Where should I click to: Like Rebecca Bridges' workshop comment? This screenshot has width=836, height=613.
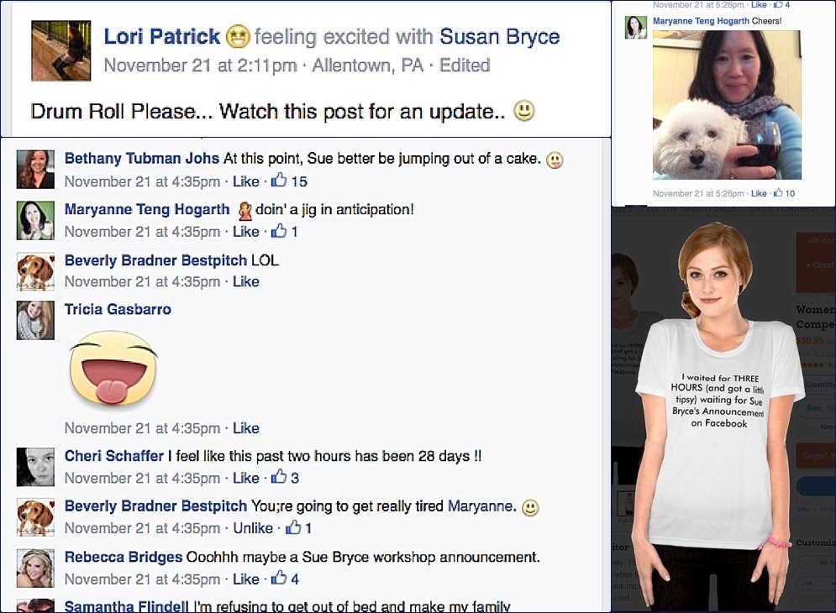pos(246,579)
